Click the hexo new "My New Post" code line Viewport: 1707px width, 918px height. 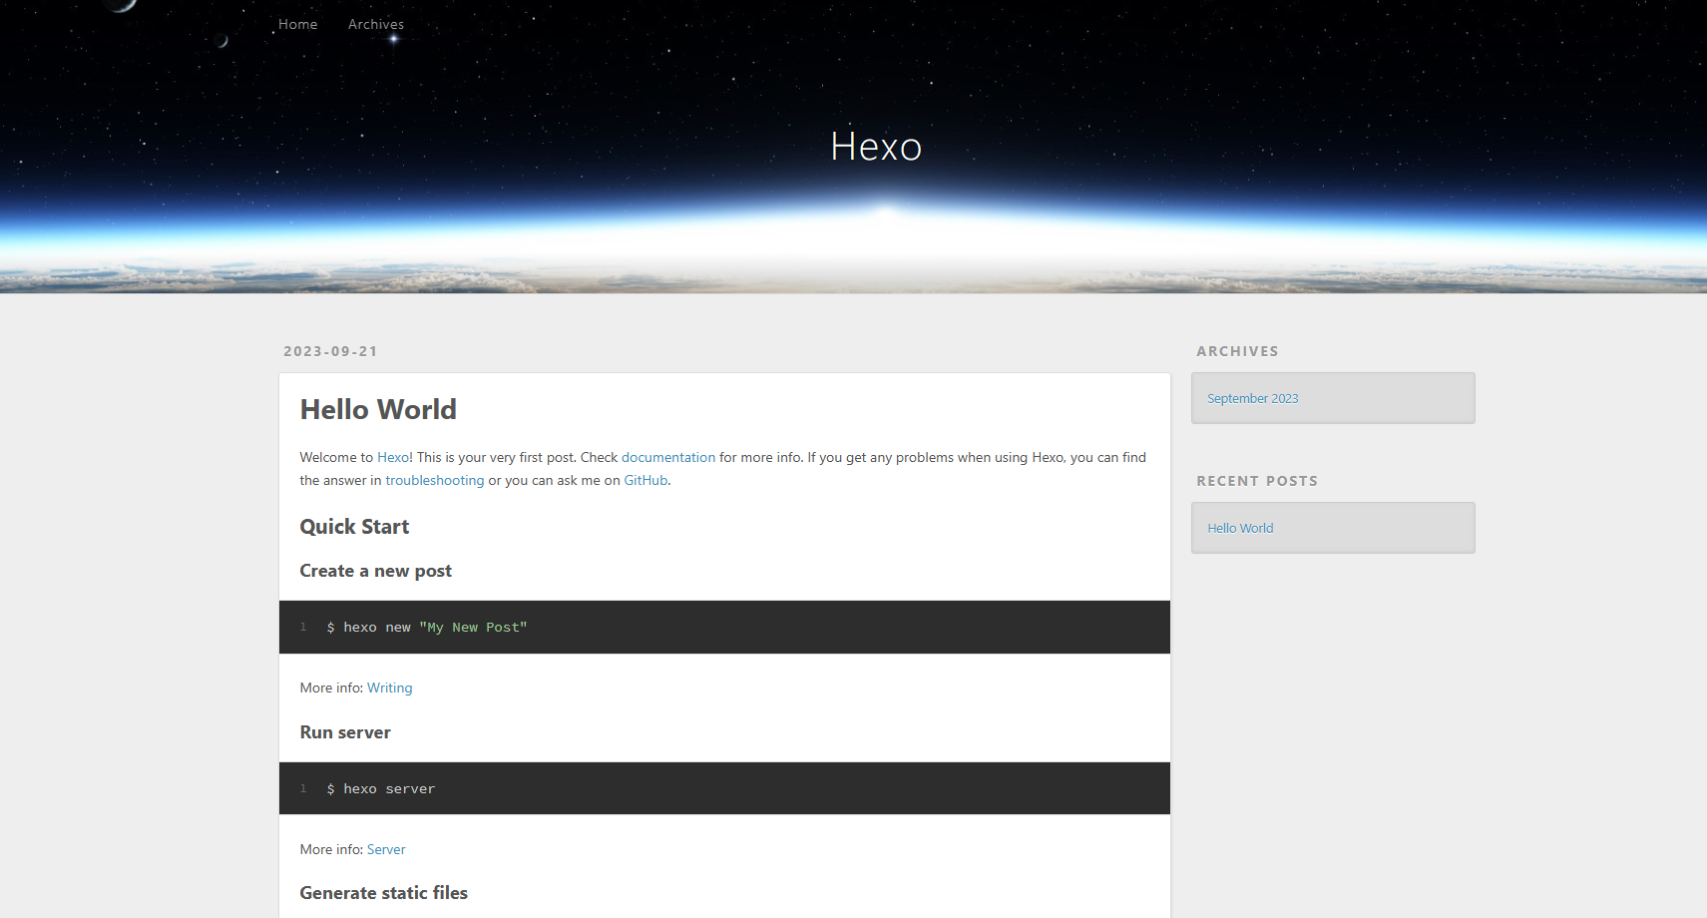(427, 627)
